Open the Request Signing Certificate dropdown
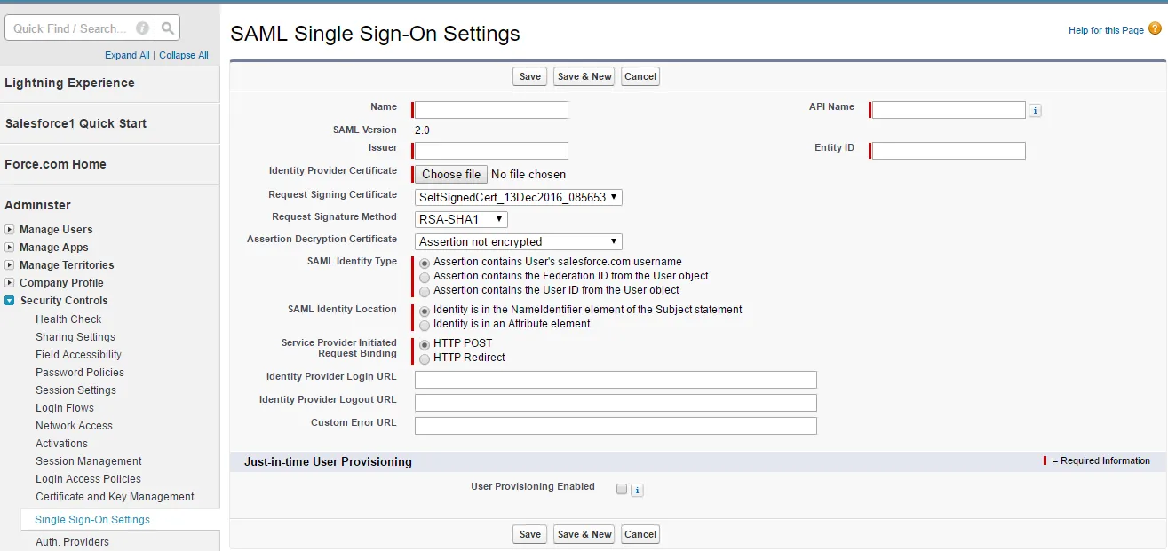Image resolution: width=1168 pixels, height=551 pixels. (519, 197)
